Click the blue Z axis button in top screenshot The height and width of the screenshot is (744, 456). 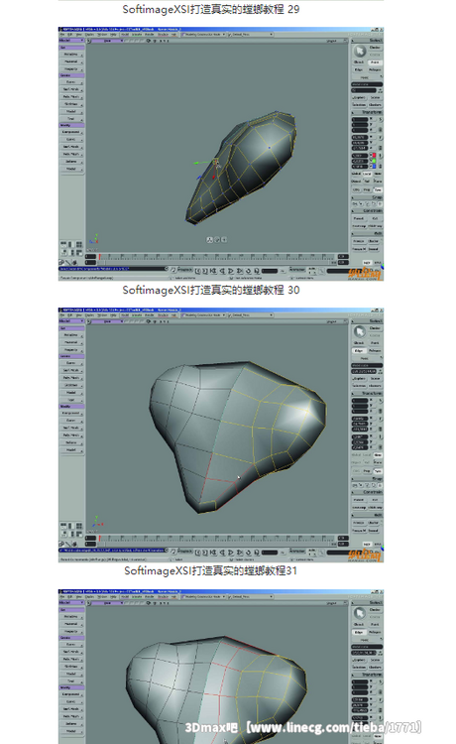(374, 167)
